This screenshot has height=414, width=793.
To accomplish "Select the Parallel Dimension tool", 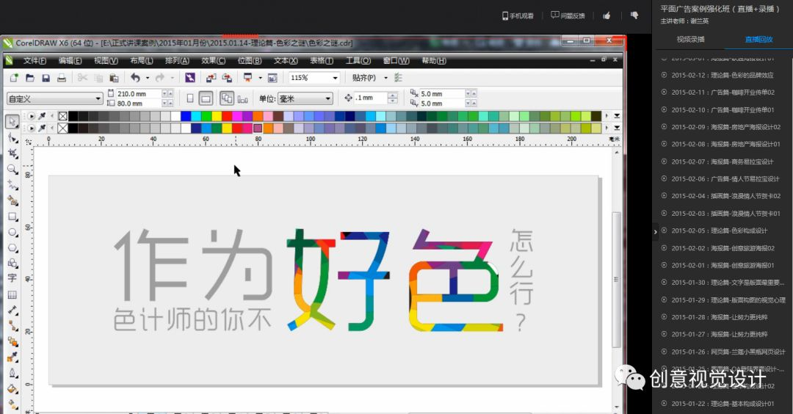I will (x=12, y=310).
